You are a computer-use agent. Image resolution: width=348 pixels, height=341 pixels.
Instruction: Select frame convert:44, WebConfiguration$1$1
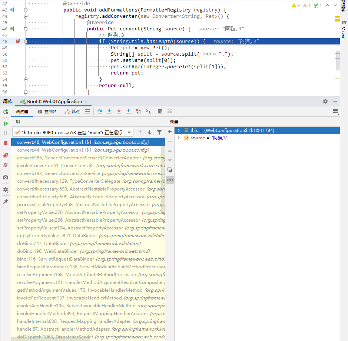coord(88,150)
